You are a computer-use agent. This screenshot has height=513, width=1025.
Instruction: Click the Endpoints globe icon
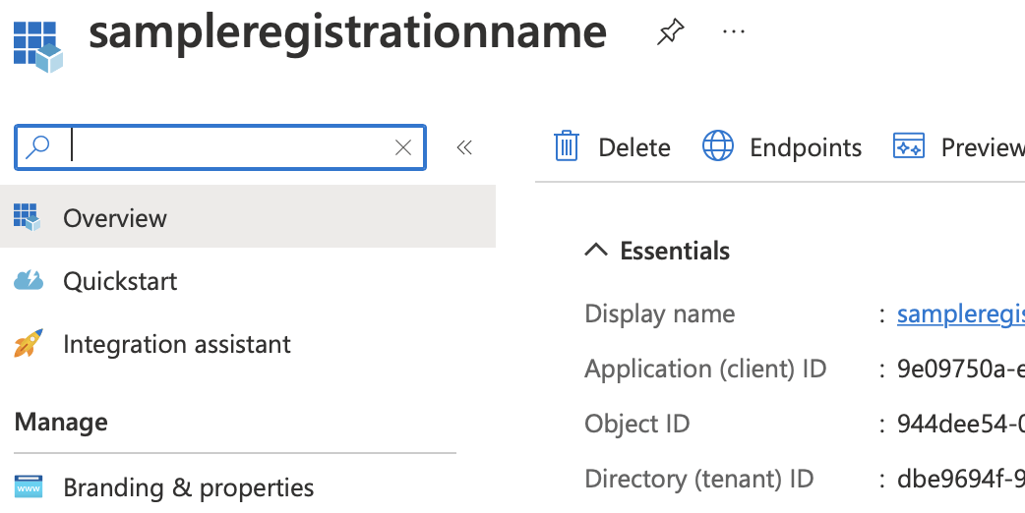tap(718, 147)
